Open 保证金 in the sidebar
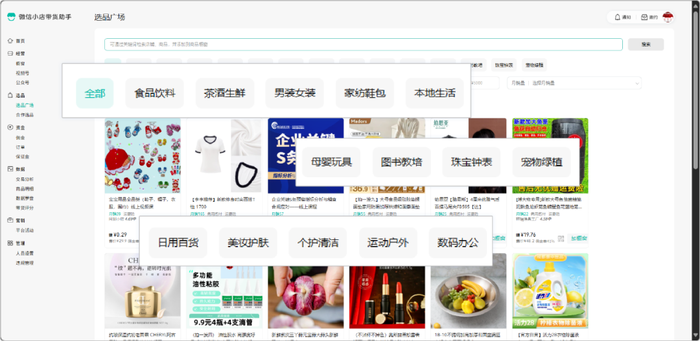Image resolution: width=700 pixels, height=341 pixels. pos(22,157)
